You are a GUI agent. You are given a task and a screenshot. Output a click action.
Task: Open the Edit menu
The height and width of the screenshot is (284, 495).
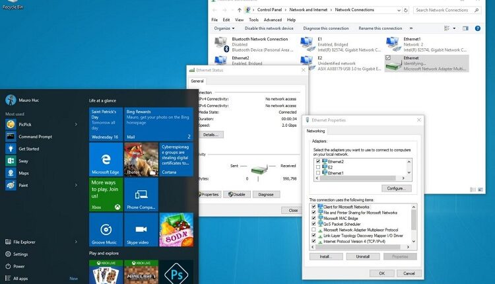pyautogui.click(x=226, y=20)
